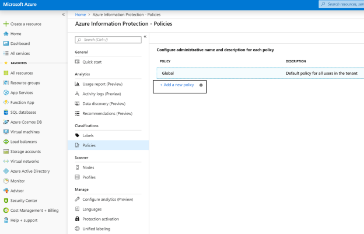
Task: Click the Azure Active Directory icon
Action: click(6, 171)
